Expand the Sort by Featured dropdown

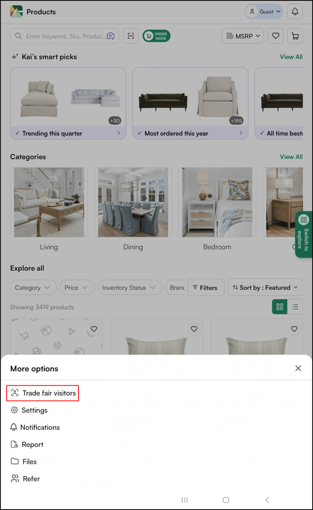click(265, 287)
